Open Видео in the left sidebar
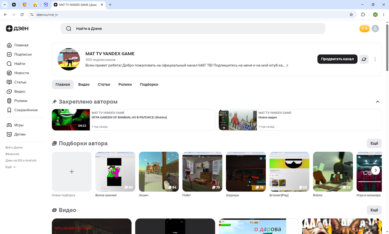389x234 pixels. point(16,91)
